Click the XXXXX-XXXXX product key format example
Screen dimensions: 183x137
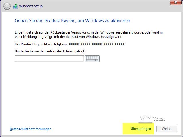tap(97, 44)
